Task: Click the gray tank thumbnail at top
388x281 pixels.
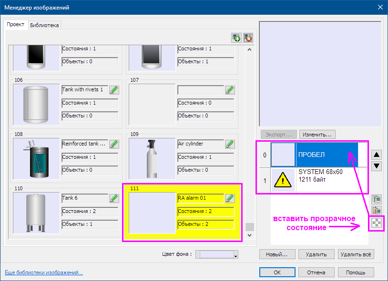Action: pos(152,58)
